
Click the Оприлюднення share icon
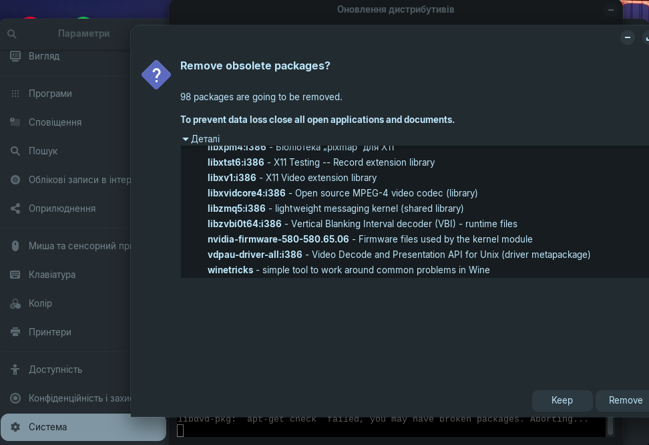point(15,208)
